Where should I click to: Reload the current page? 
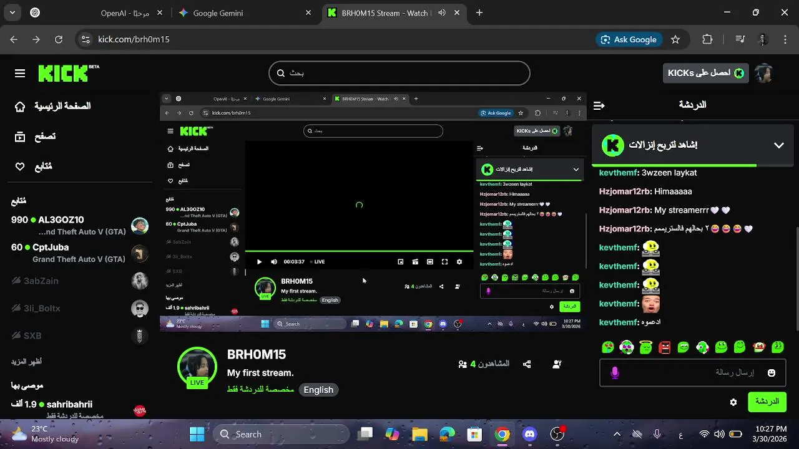(59, 39)
